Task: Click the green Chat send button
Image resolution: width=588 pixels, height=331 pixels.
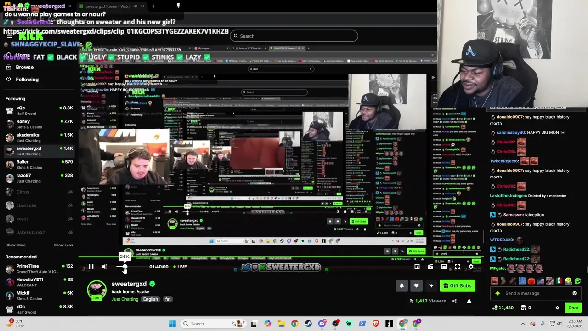Action: pos(573,308)
